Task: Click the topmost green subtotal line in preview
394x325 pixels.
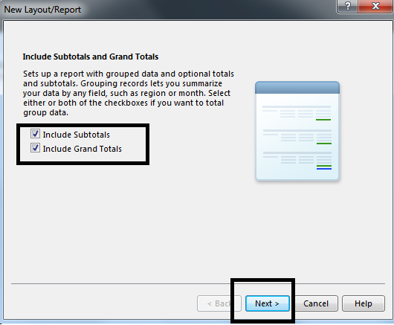Action: tap(323, 120)
